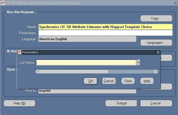This screenshot has height=115, width=178.
Task: Close the CIC SR Attribute Listname window
Action: coord(175,3)
